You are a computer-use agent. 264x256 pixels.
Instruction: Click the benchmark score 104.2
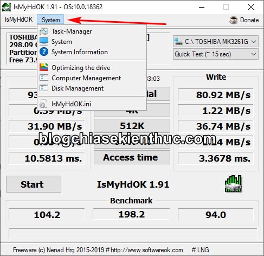click(x=47, y=215)
